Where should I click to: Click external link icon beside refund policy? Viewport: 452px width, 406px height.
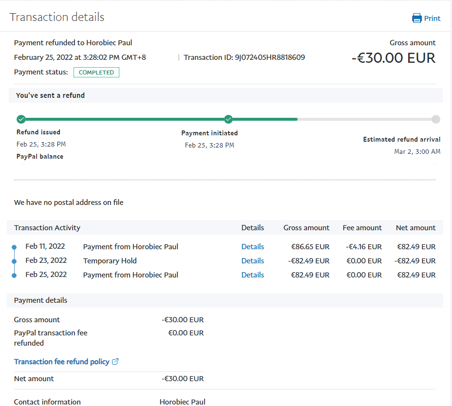coord(115,362)
